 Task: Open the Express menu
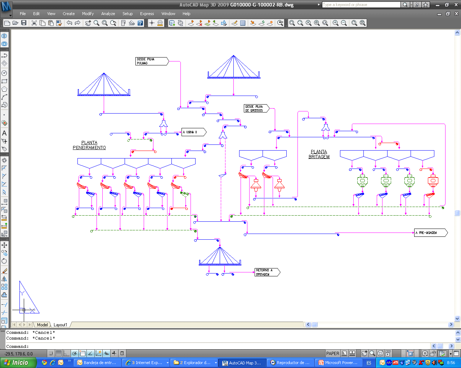point(147,14)
